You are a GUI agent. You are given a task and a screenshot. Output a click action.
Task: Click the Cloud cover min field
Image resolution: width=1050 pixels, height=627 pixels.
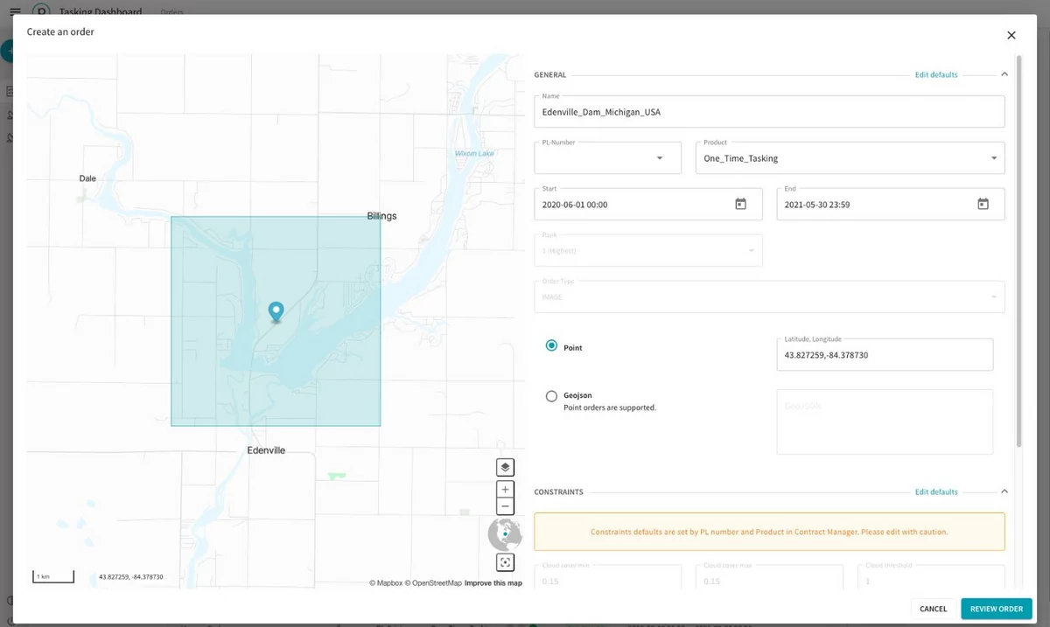coord(607,578)
